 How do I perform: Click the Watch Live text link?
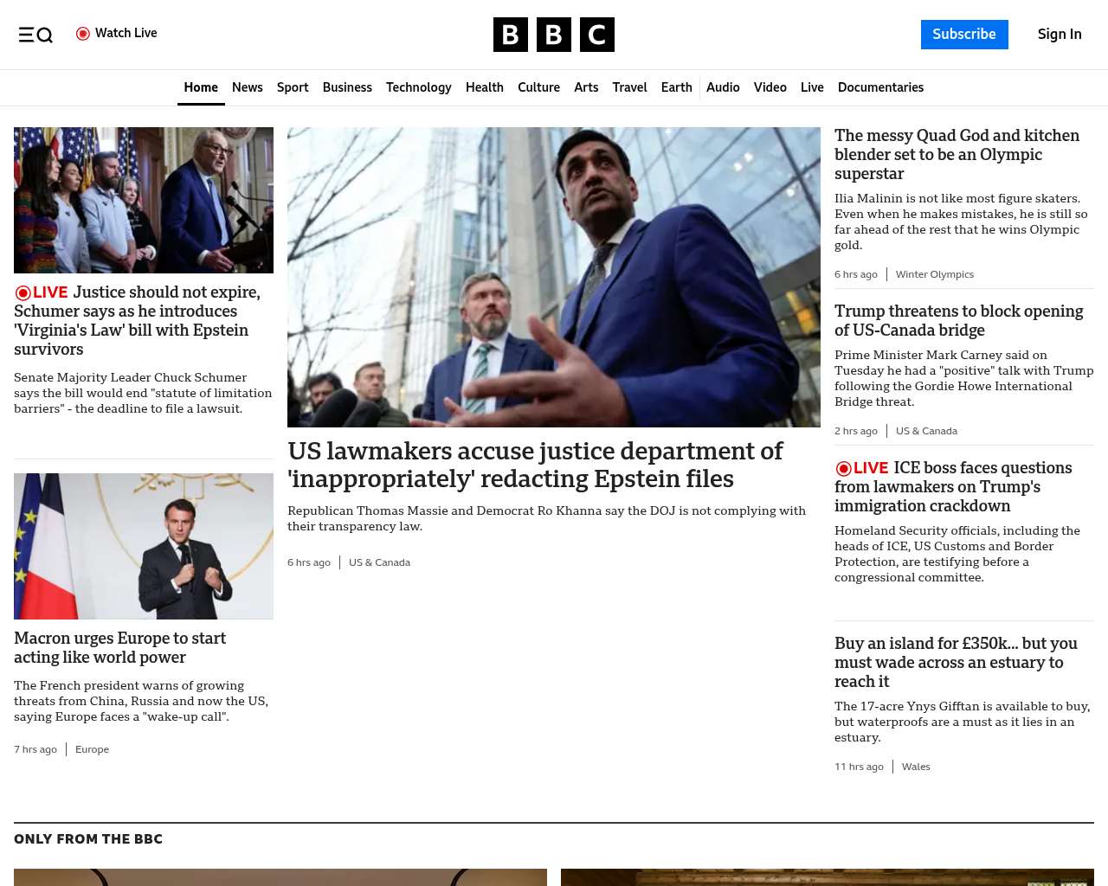tap(126, 34)
